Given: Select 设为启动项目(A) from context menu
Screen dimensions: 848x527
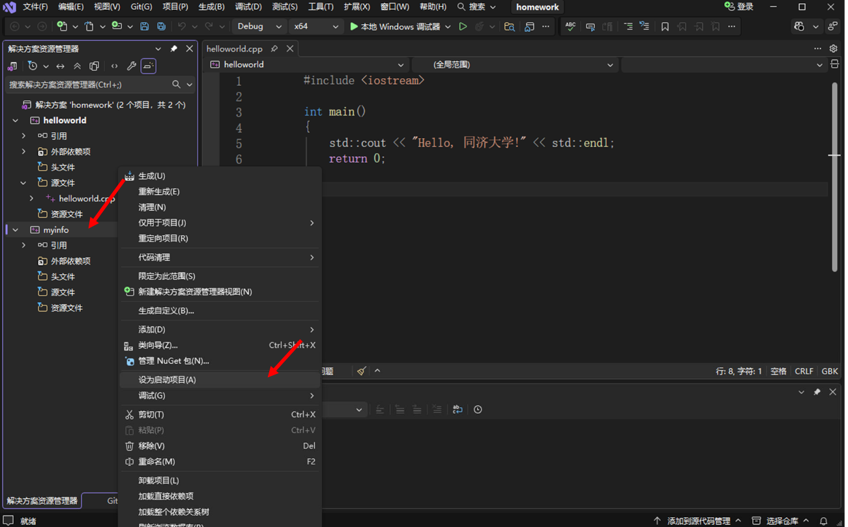Looking at the screenshot, I should click(167, 380).
